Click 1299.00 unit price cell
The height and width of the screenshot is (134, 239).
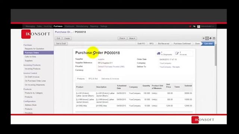click(x=169, y=106)
